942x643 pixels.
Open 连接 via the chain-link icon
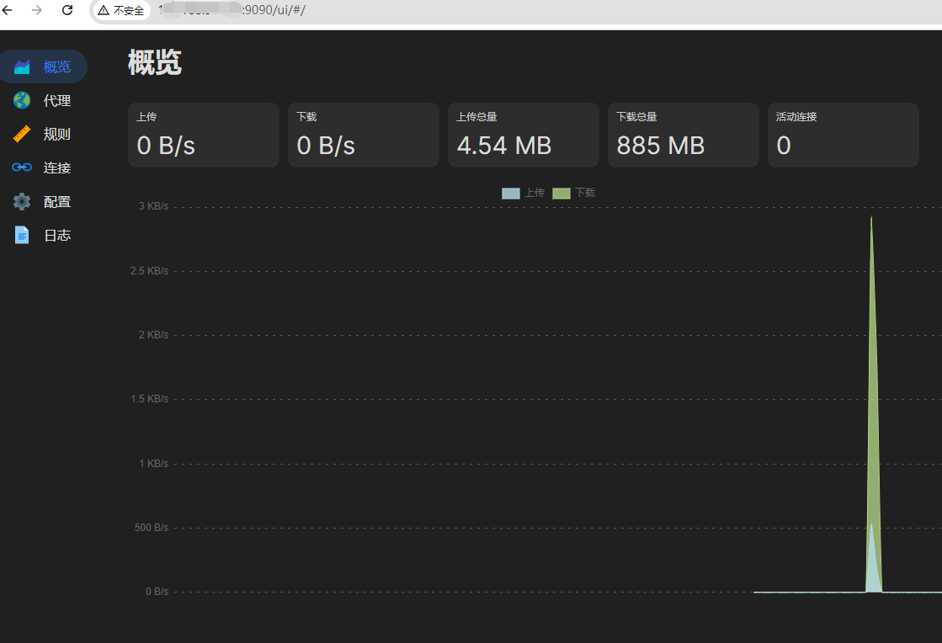(22, 167)
